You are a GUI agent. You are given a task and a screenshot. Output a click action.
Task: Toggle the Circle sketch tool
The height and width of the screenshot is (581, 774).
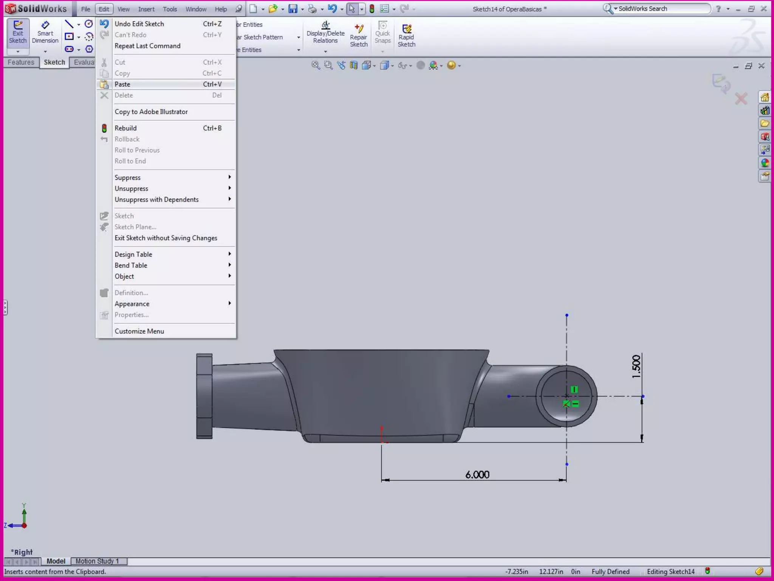click(88, 24)
